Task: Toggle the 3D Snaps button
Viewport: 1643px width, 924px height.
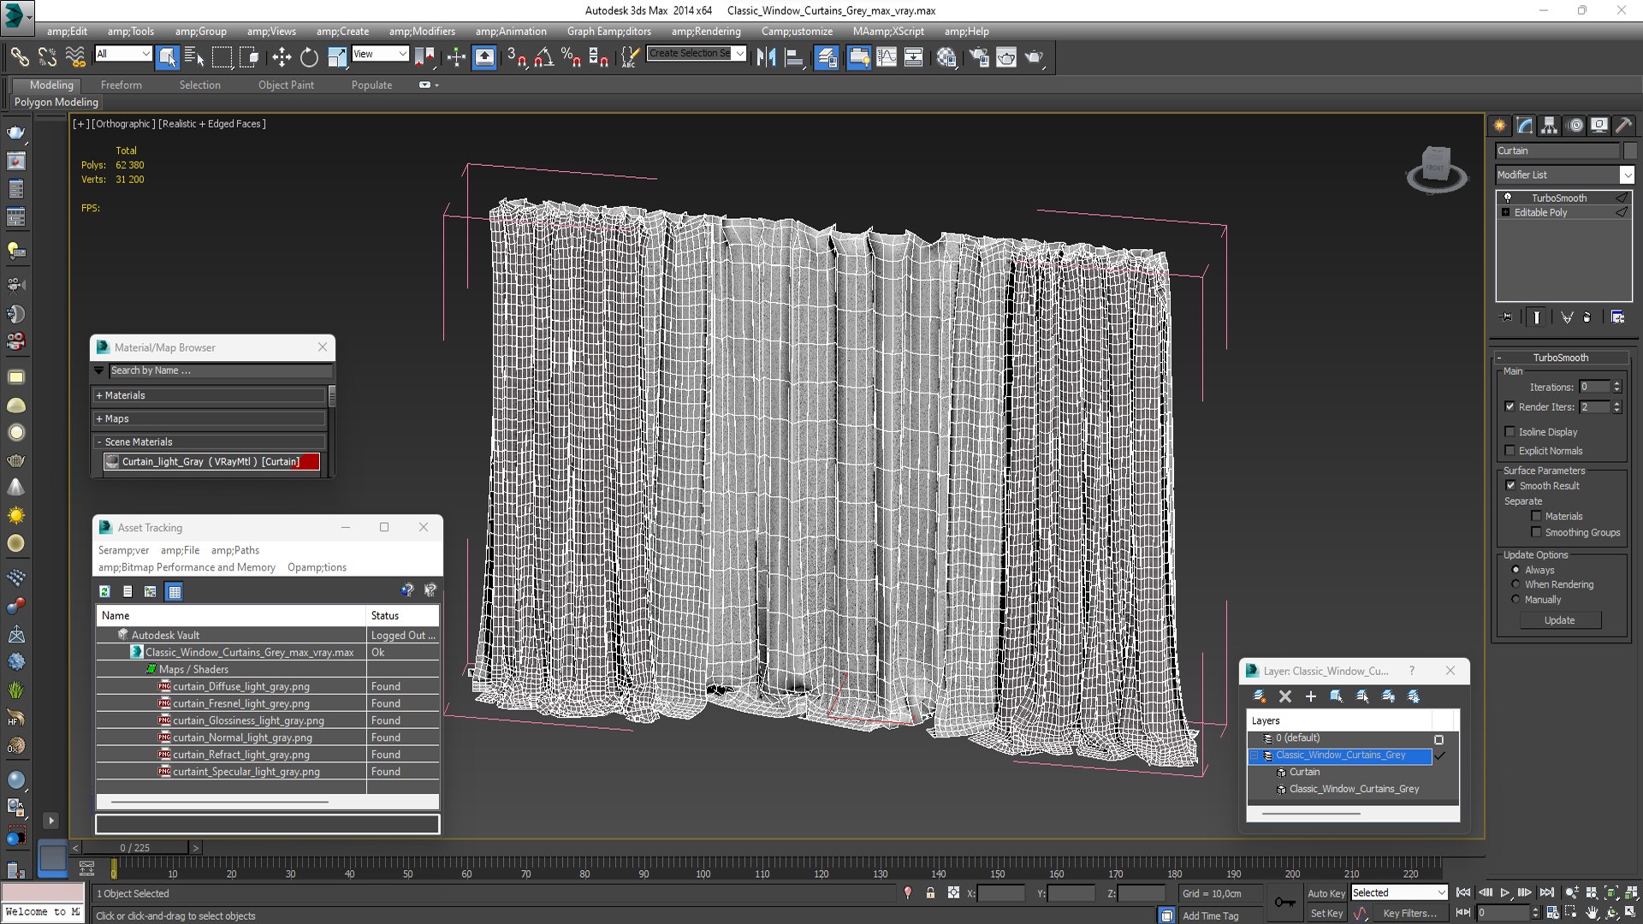Action: pyautogui.click(x=516, y=57)
